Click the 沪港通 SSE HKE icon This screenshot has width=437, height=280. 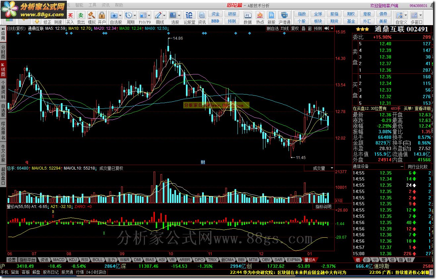tap(284, 15)
